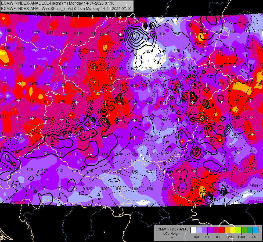Image resolution: width=263 pixels, height=242 pixels.
Task: Click the magenta legend swatch
Action: click(x=216, y=230)
